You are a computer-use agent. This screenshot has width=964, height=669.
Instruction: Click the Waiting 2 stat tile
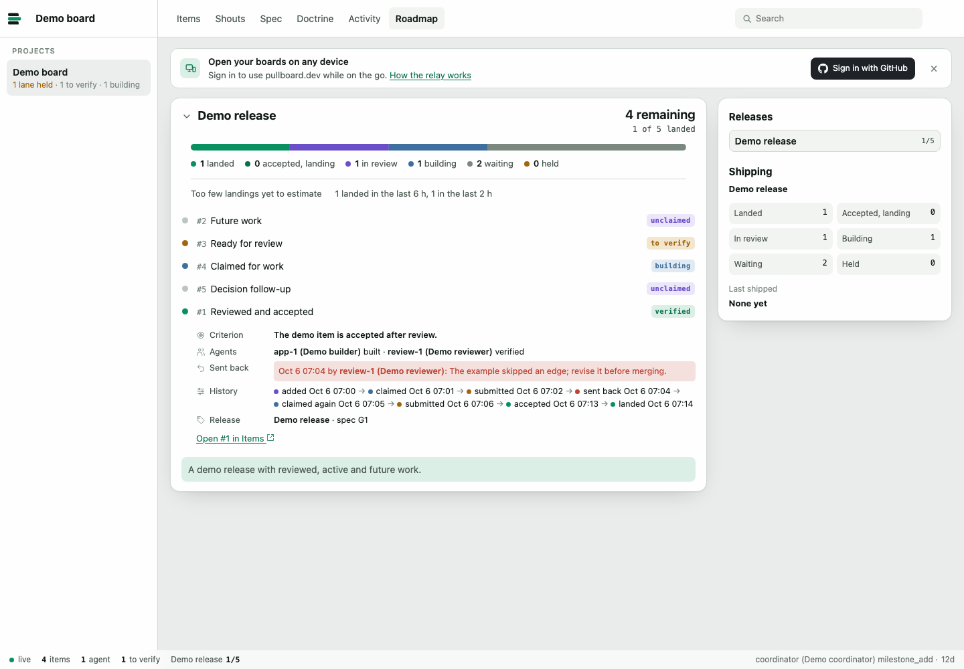point(781,264)
